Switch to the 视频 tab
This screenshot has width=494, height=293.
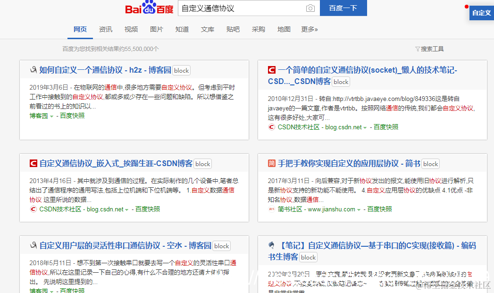[131, 29]
